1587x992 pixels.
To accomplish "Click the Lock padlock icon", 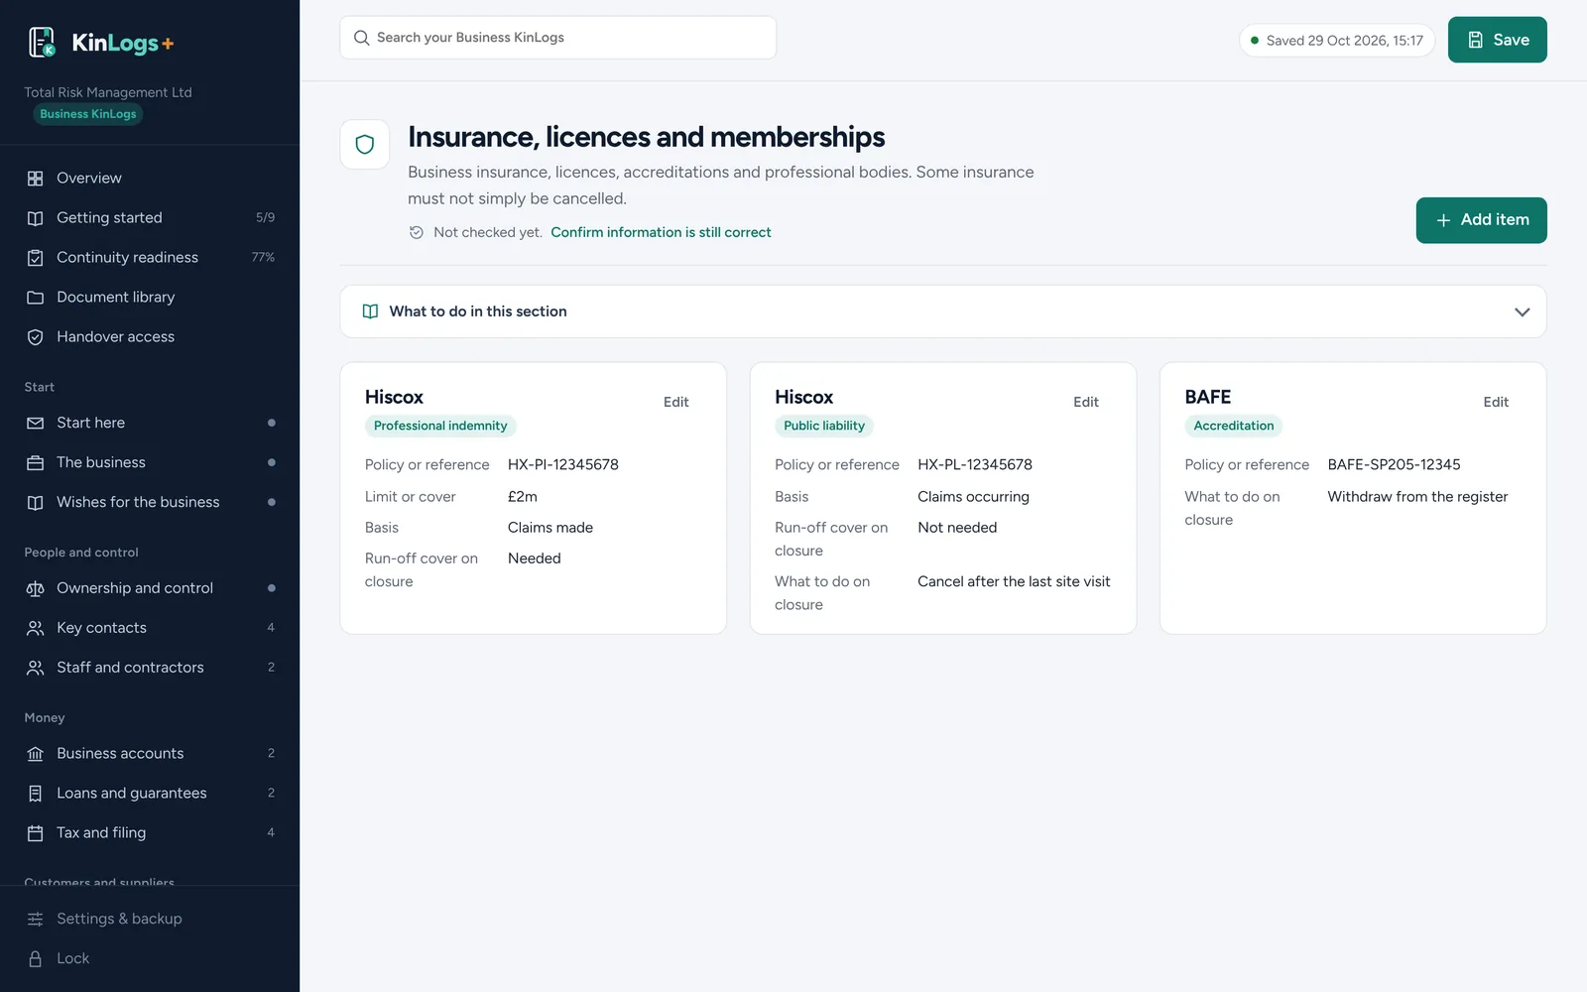I will pyautogui.click(x=36, y=959).
